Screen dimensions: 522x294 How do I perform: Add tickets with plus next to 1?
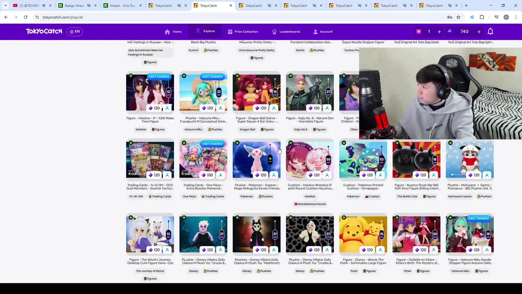pos(439,31)
